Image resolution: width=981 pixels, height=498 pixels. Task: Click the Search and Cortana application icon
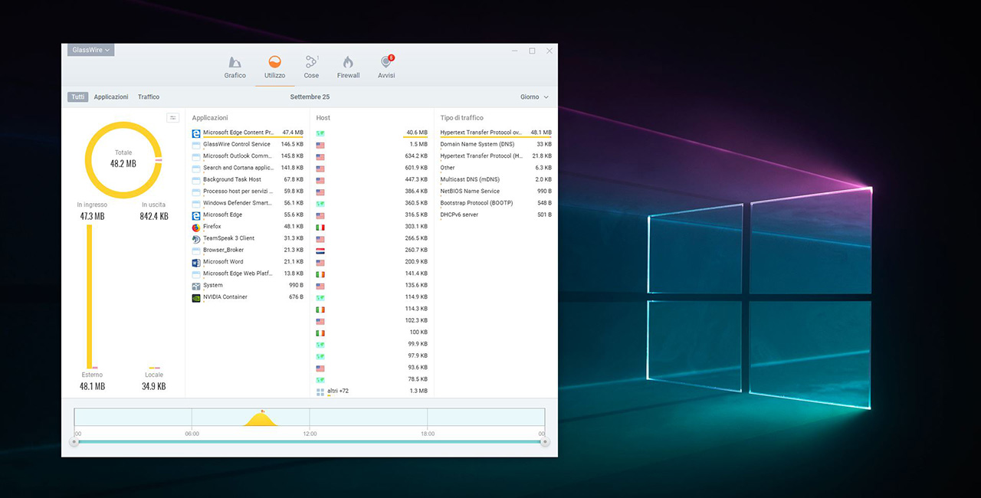tap(196, 168)
